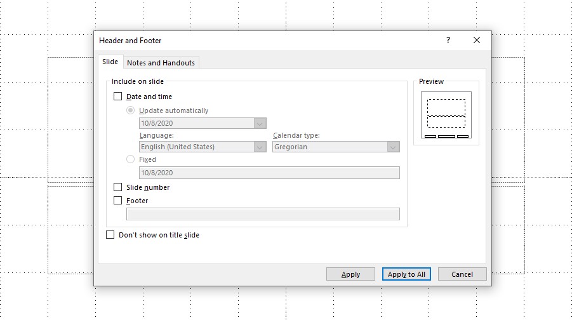
Task: Tick the Slide number checkbox
Action: [x=117, y=188]
